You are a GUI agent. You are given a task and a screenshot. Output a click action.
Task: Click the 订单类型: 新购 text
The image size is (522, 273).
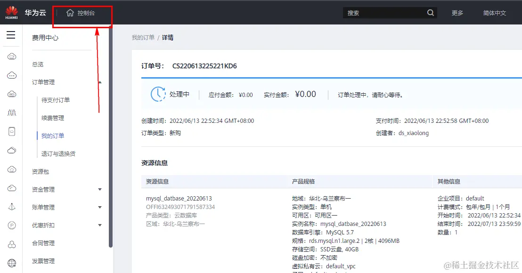click(x=161, y=133)
